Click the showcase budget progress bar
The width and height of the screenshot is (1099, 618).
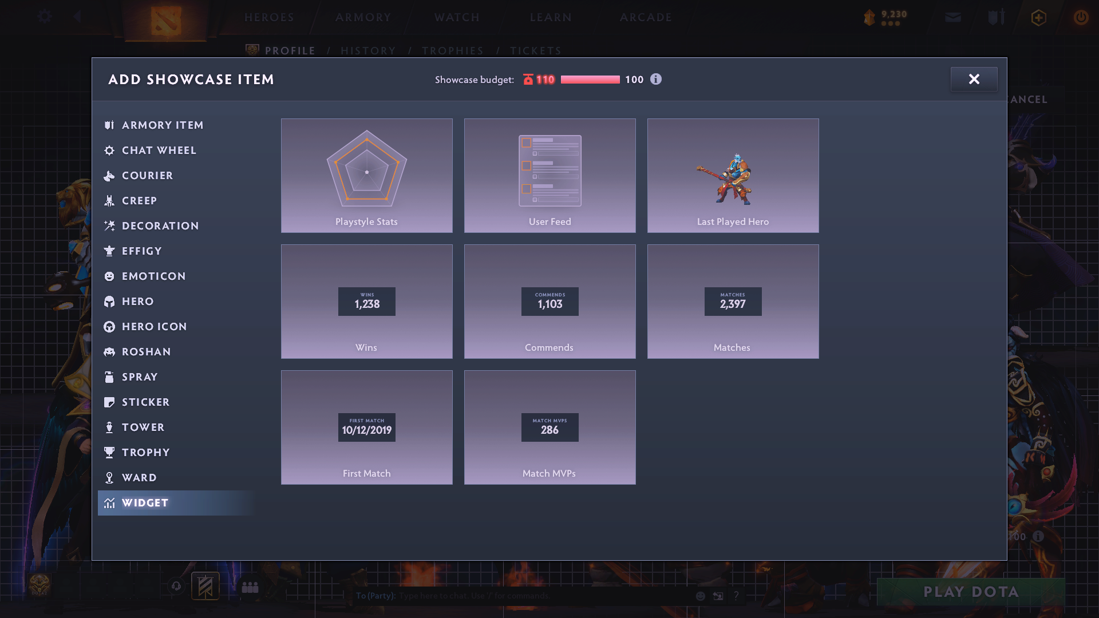pos(590,80)
